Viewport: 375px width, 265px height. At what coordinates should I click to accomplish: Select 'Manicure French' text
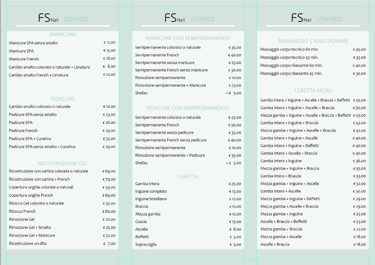(24, 59)
